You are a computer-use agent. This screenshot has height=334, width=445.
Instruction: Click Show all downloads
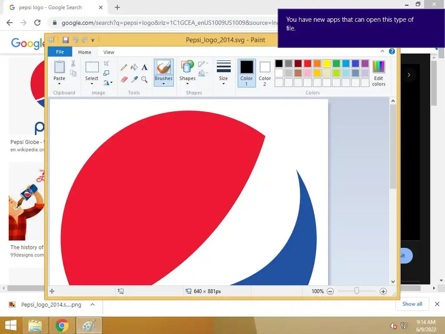click(412, 304)
